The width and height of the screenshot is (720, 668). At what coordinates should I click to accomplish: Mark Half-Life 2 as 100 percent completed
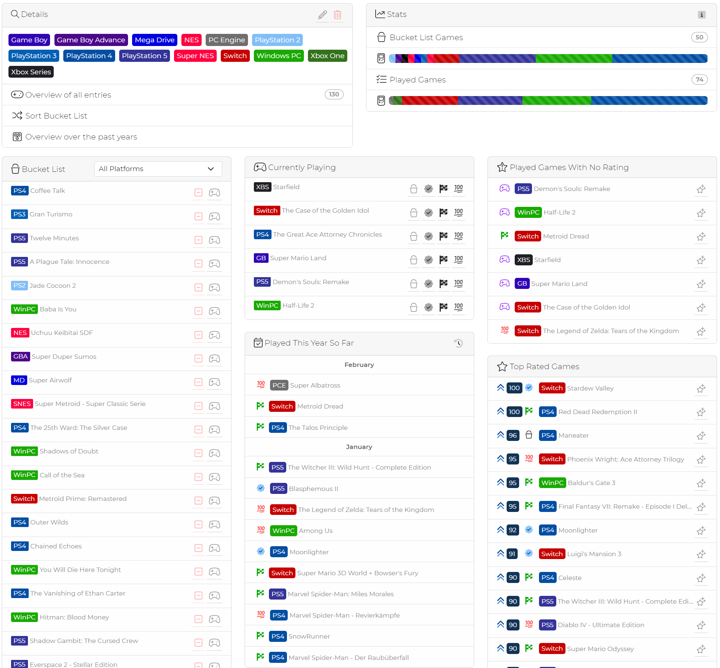point(458,307)
